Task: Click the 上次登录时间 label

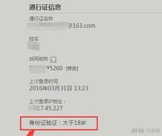Action: pyautogui.click(x=43, y=81)
